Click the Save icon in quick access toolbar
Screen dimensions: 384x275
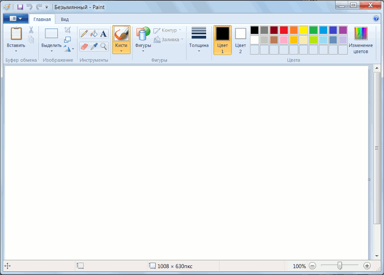(x=20, y=7)
